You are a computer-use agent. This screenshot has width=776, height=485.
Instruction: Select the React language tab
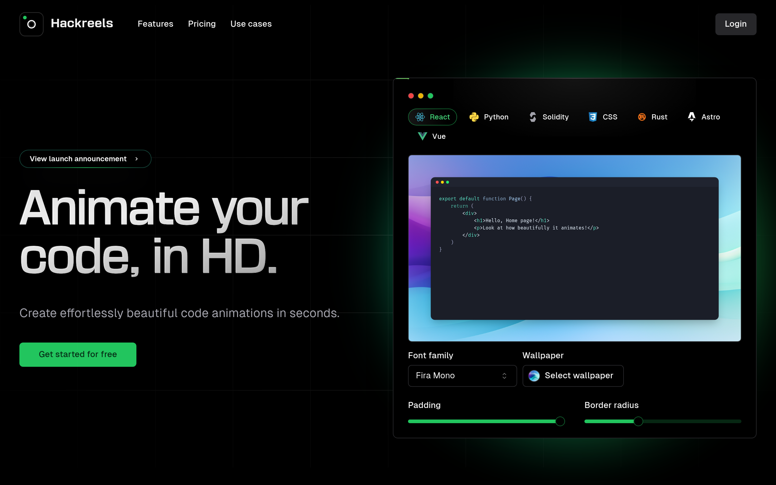[432, 117]
